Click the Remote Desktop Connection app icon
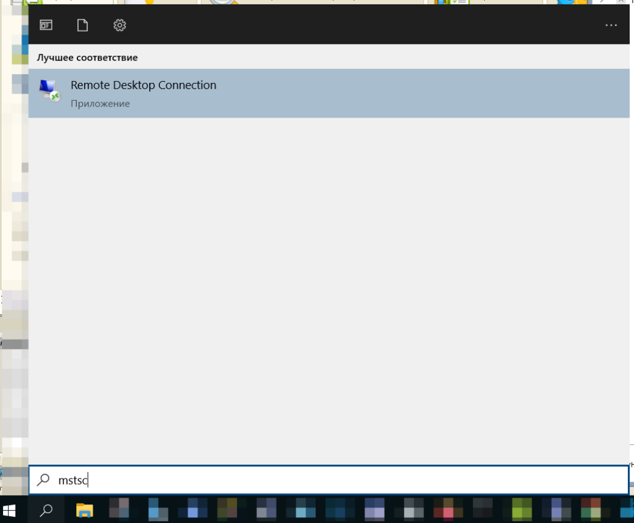The height and width of the screenshot is (523, 634). [50, 90]
